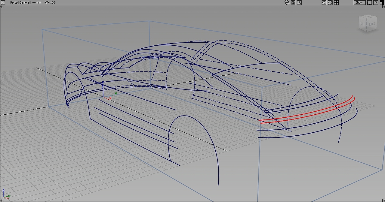Select the twist/tumble view icon
The width and height of the screenshot is (385, 202).
[324, 2]
